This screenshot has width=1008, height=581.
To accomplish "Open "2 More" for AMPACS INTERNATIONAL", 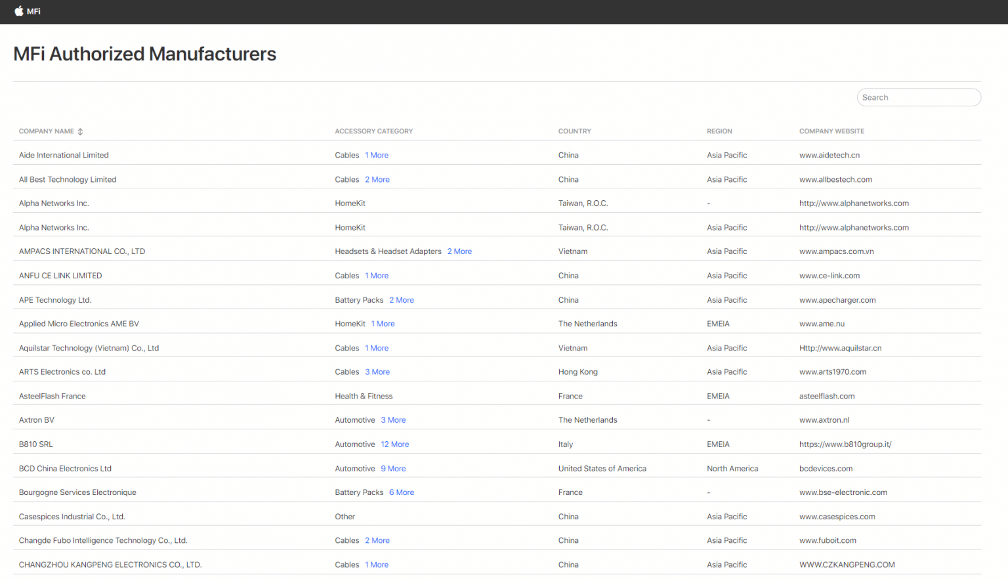I will pyautogui.click(x=459, y=251).
